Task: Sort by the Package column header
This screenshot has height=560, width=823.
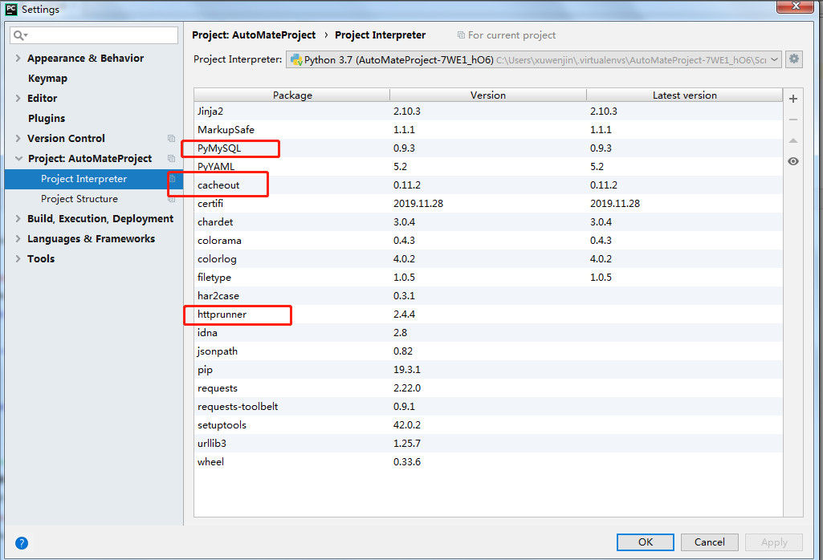Action: [x=292, y=95]
